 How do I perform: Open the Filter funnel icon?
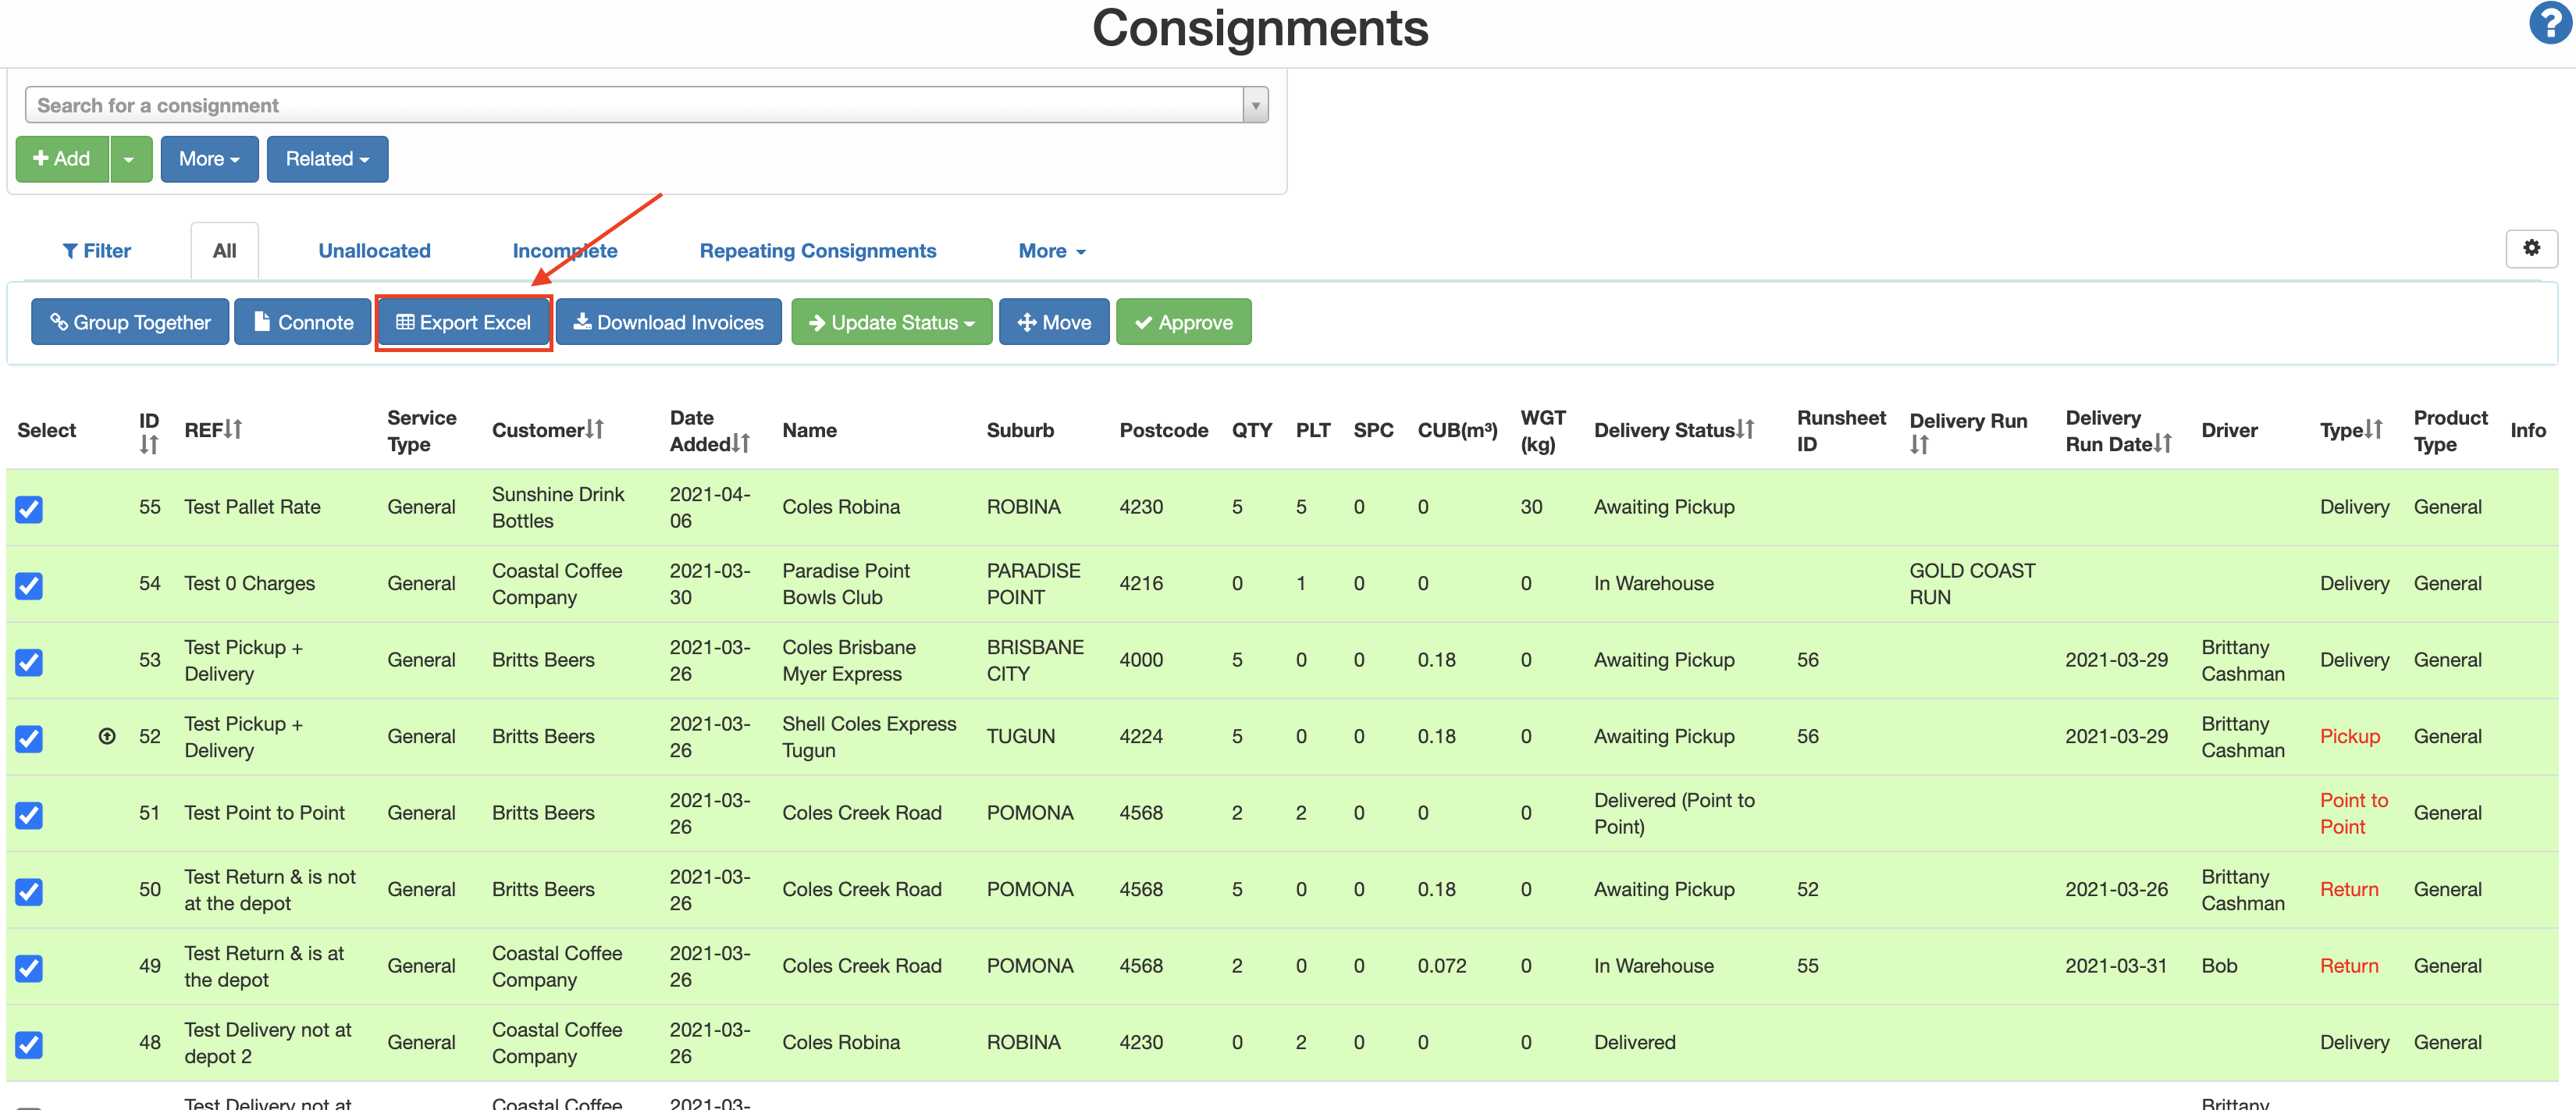coord(70,250)
